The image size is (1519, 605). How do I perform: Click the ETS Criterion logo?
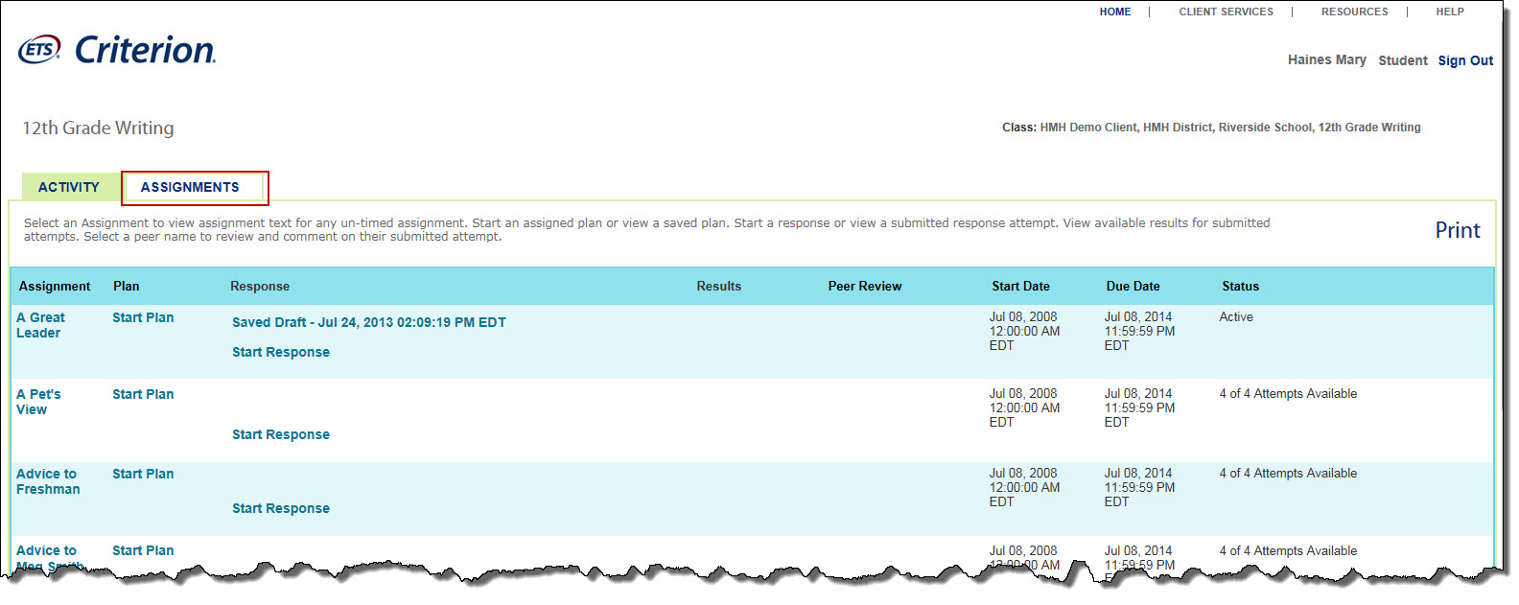point(117,50)
